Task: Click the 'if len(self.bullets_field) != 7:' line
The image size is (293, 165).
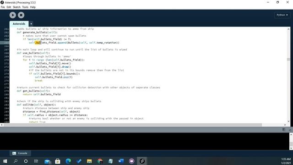Action: click(47, 39)
